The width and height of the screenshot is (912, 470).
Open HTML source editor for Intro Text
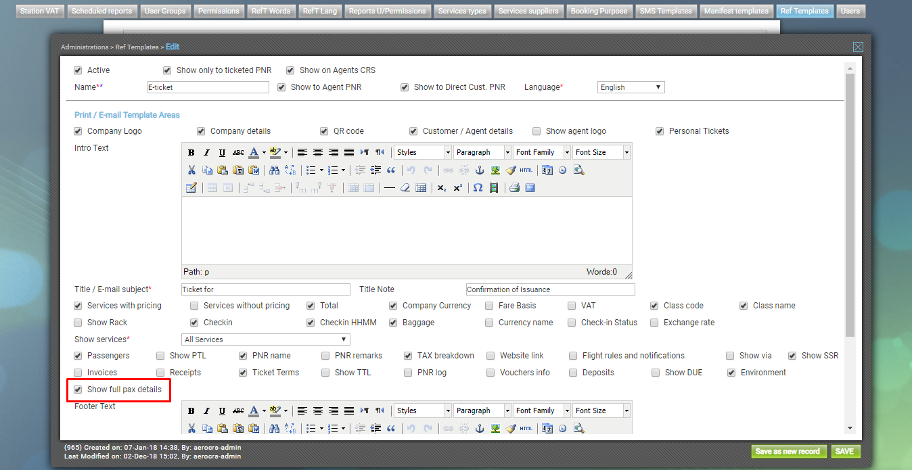526,170
